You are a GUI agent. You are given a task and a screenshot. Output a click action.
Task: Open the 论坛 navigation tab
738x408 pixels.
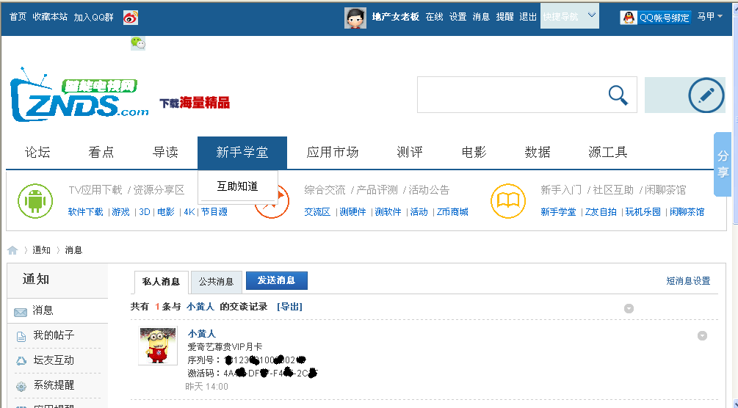point(37,153)
